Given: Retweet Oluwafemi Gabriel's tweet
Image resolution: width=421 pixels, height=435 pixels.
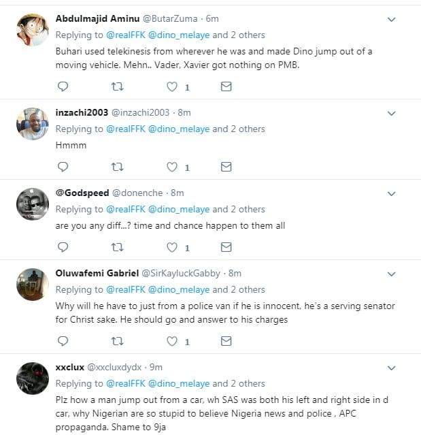Looking at the screenshot, I should (x=117, y=341).
